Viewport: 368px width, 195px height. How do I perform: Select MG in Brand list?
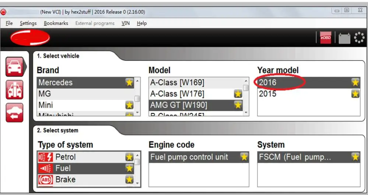point(85,94)
